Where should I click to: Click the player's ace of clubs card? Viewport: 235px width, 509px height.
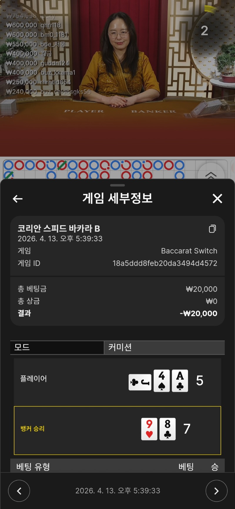click(180, 381)
